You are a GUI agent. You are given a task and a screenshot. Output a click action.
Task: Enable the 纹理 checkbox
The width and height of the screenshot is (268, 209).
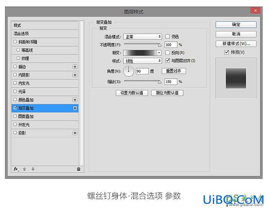tap(18, 58)
